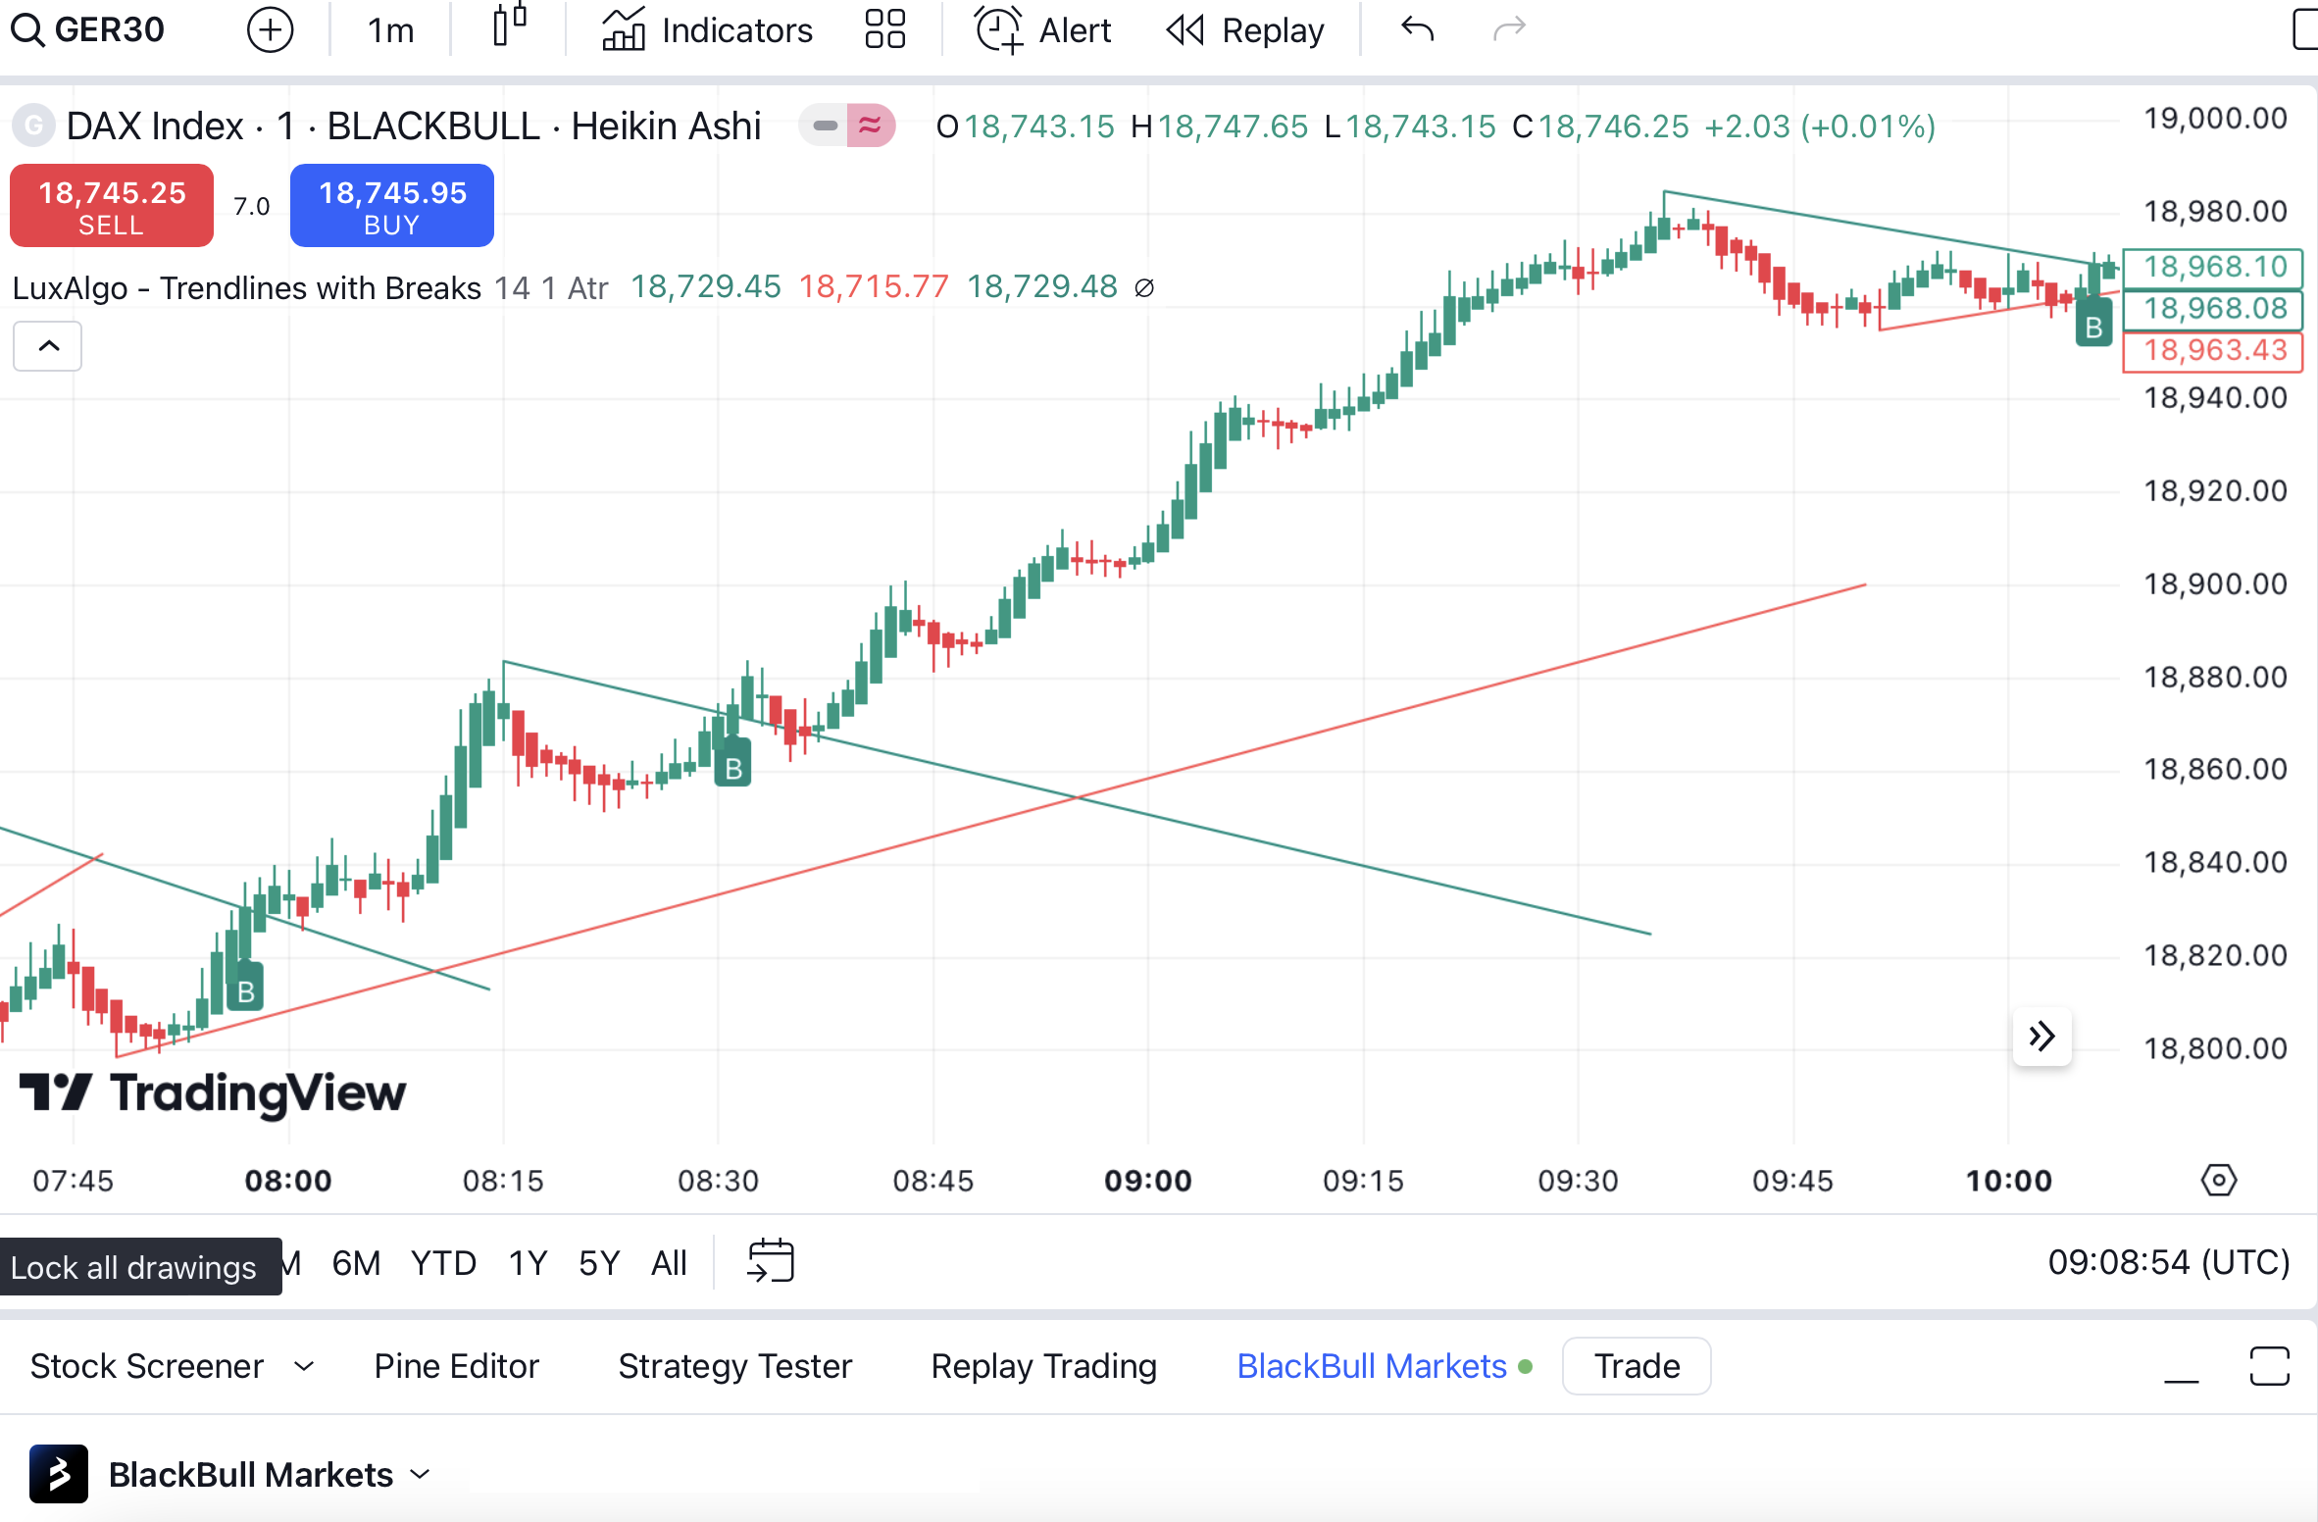Click the hidden-value icon in indicator legend
The width and height of the screenshot is (2318, 1522).
click(1144, 288)
